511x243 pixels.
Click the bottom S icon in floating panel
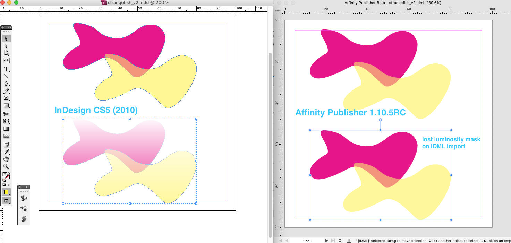(24, 219)
